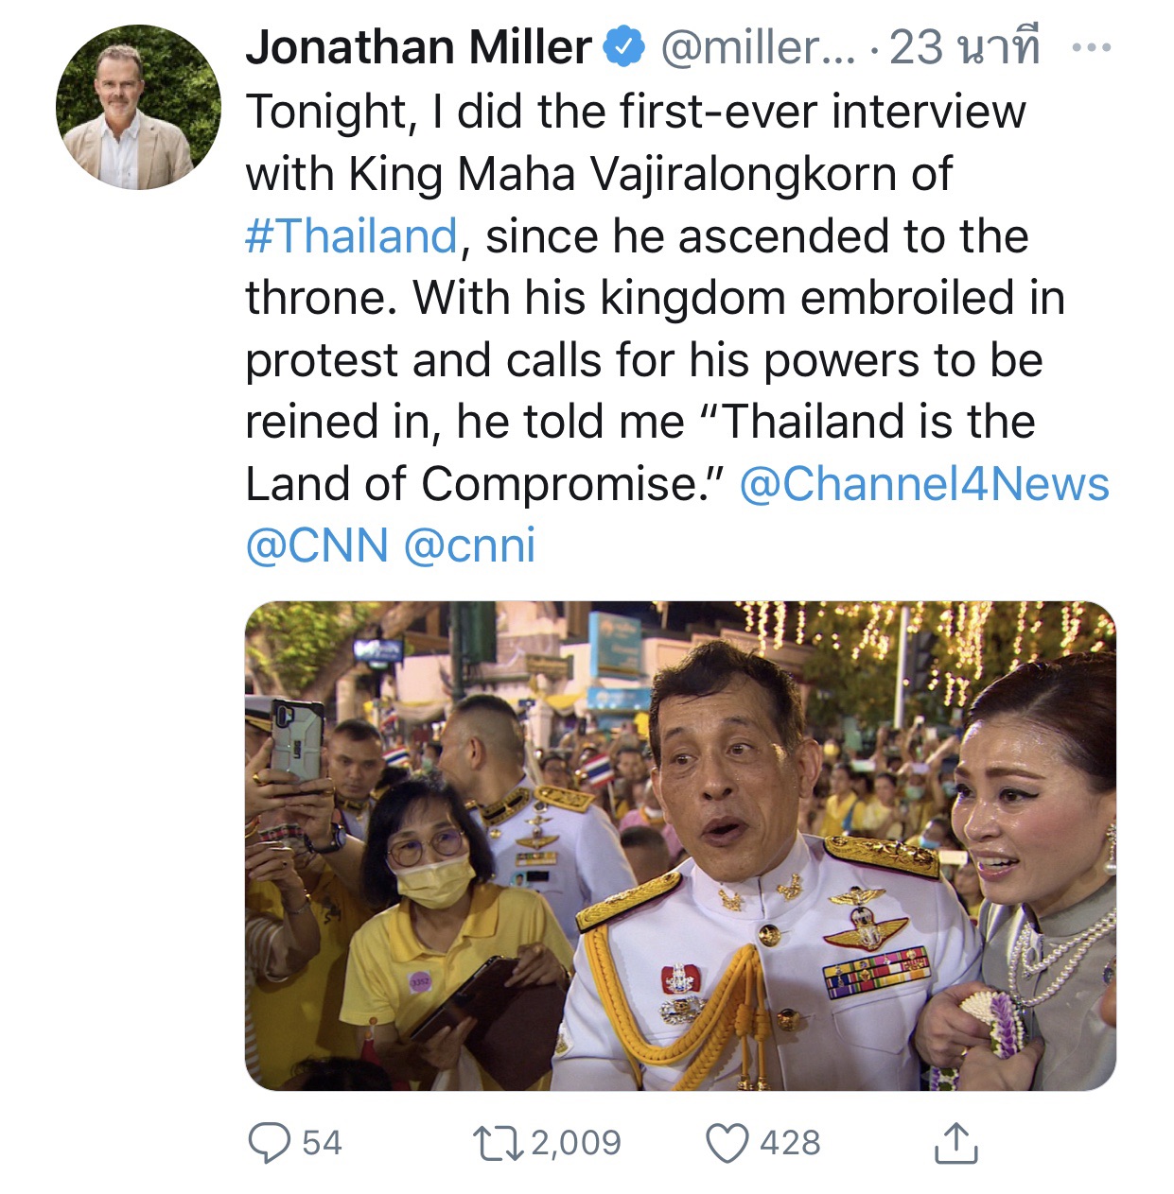The height and width of the screenshot is (1194, 1174).
Task: Open the tweet via the 23 นาที timestamp
Action: coord(963,47)
